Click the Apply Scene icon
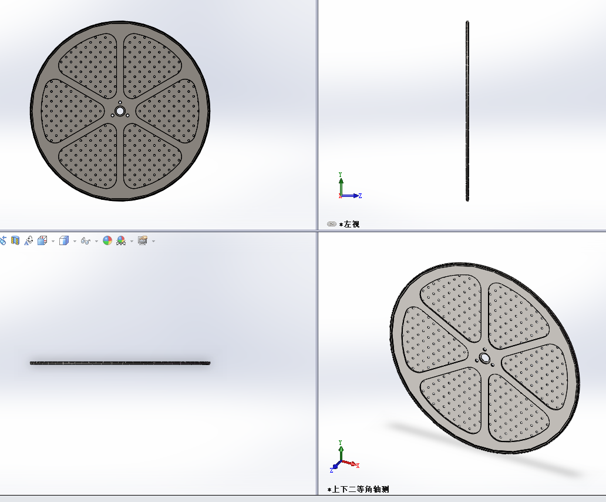Viewport: 606px width, 502px height. point(121,240)
